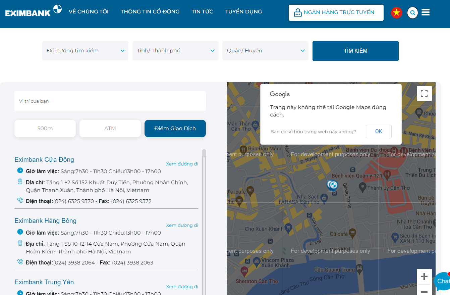The height and width of the screenshot is (295, 450).
Task: Open the Thông Tin Cổ Đông menu
Action: 150,11
